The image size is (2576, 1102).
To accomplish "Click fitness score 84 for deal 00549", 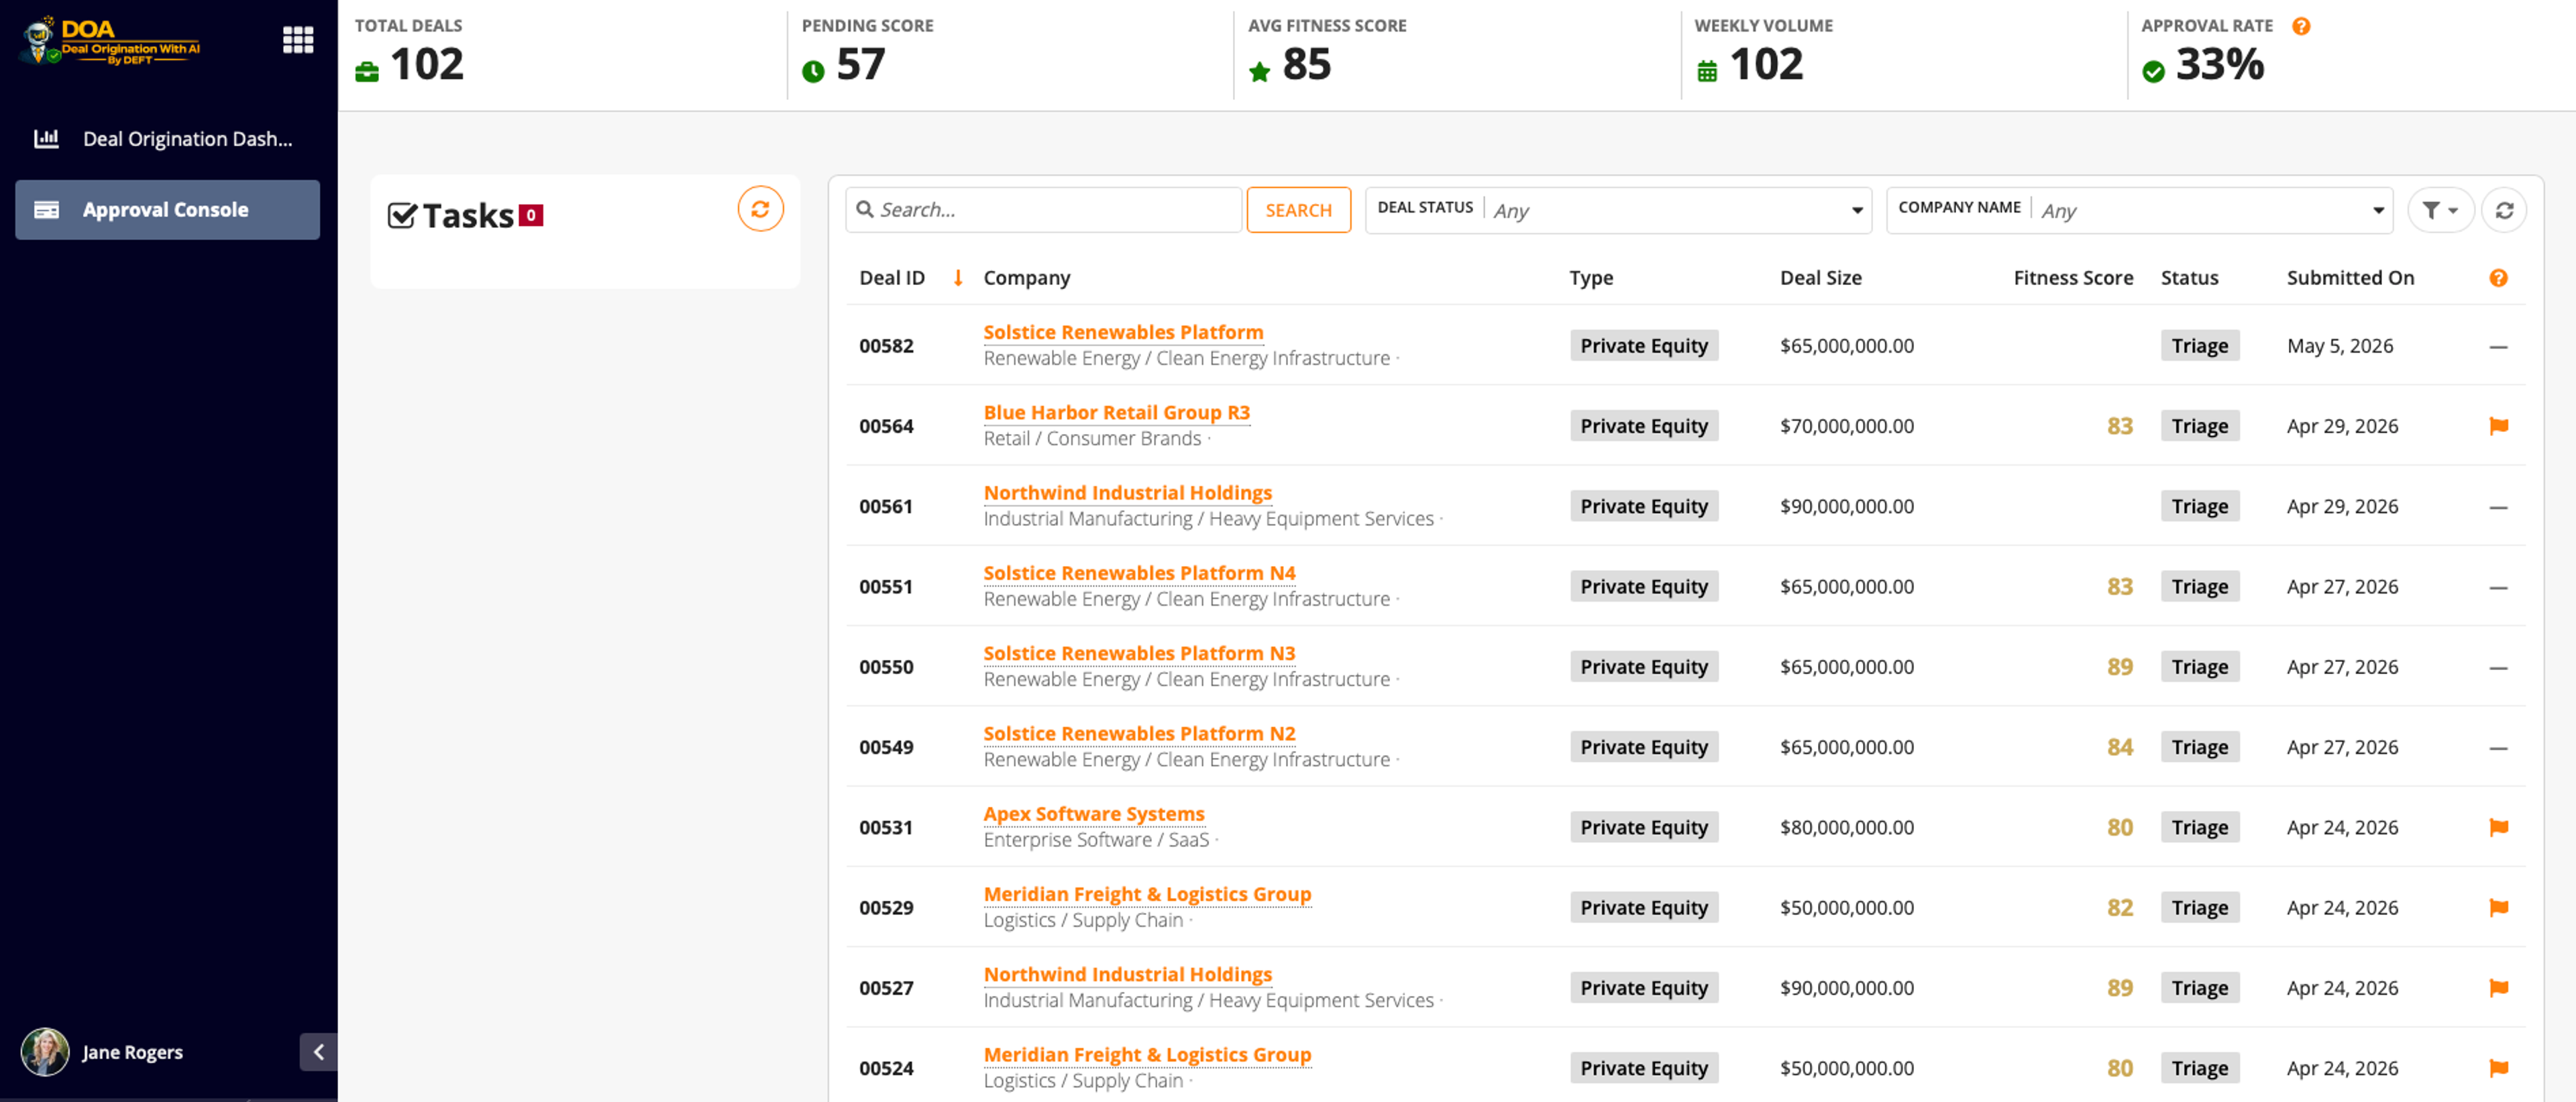I will [x=2119, y=747].
